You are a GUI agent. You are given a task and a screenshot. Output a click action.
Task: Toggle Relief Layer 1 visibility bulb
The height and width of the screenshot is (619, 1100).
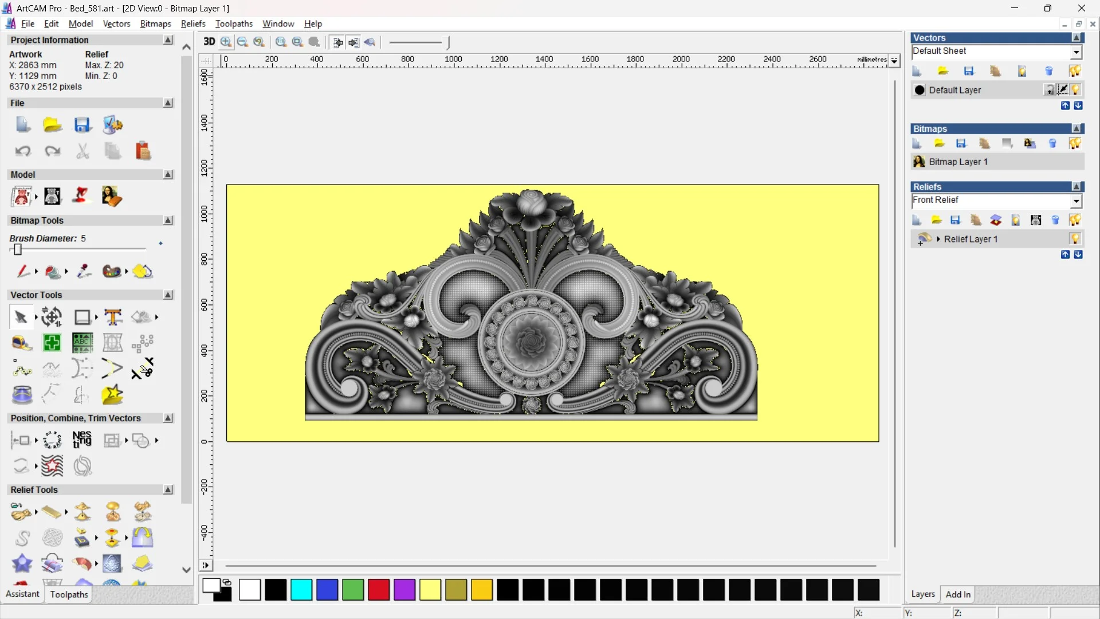[1075, 238]
